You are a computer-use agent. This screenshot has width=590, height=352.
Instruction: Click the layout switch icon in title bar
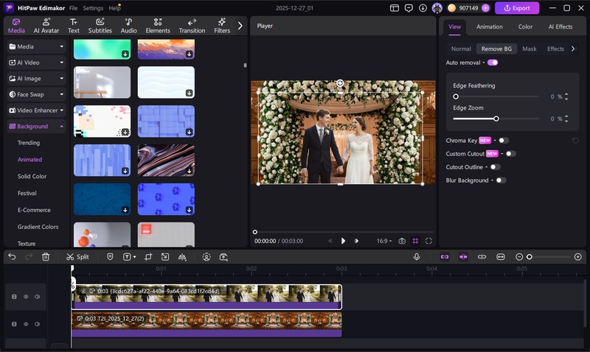[395, 8]
